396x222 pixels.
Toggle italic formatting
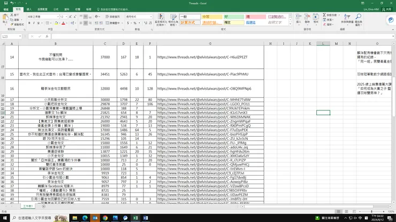[x=34, y=23]
